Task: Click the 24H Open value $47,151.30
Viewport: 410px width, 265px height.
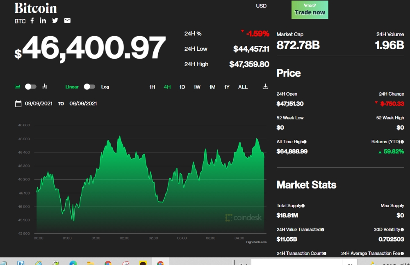Action: click(290, 104)
